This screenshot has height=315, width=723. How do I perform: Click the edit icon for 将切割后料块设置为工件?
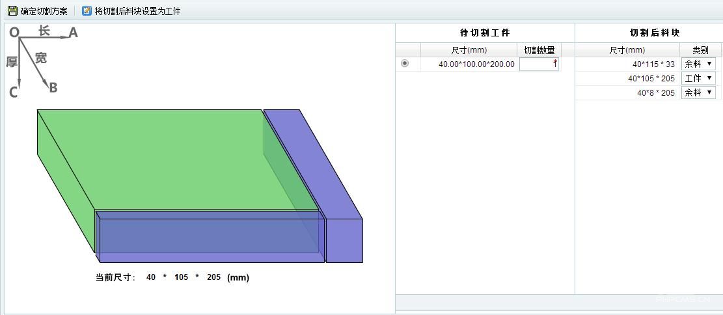[x=87, y=10]
